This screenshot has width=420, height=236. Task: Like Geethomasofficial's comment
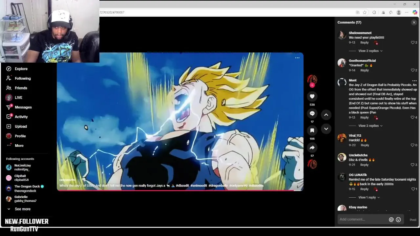[413, 70]
